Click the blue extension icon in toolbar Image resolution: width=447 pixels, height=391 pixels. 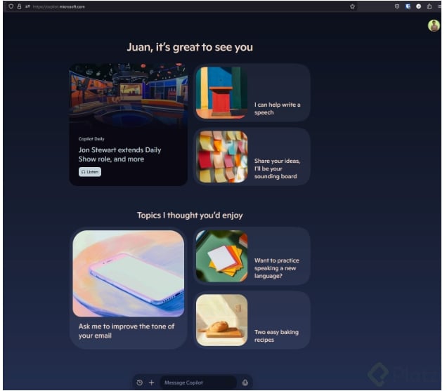point(408,6)
